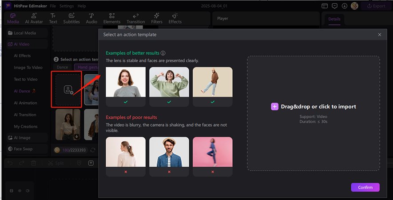Mute the track speaker icon

coord(28,191)
